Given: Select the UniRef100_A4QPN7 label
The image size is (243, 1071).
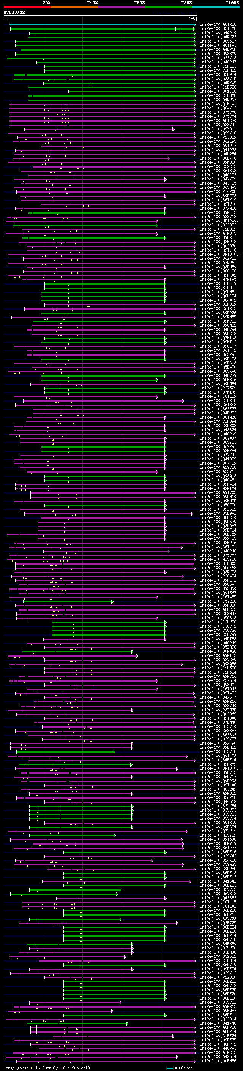Looking at the screenshot, I should pyautogui.click(x=218, y=100).
